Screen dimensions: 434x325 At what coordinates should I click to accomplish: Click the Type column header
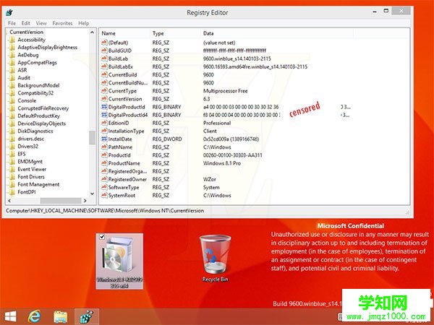(175, 33)
